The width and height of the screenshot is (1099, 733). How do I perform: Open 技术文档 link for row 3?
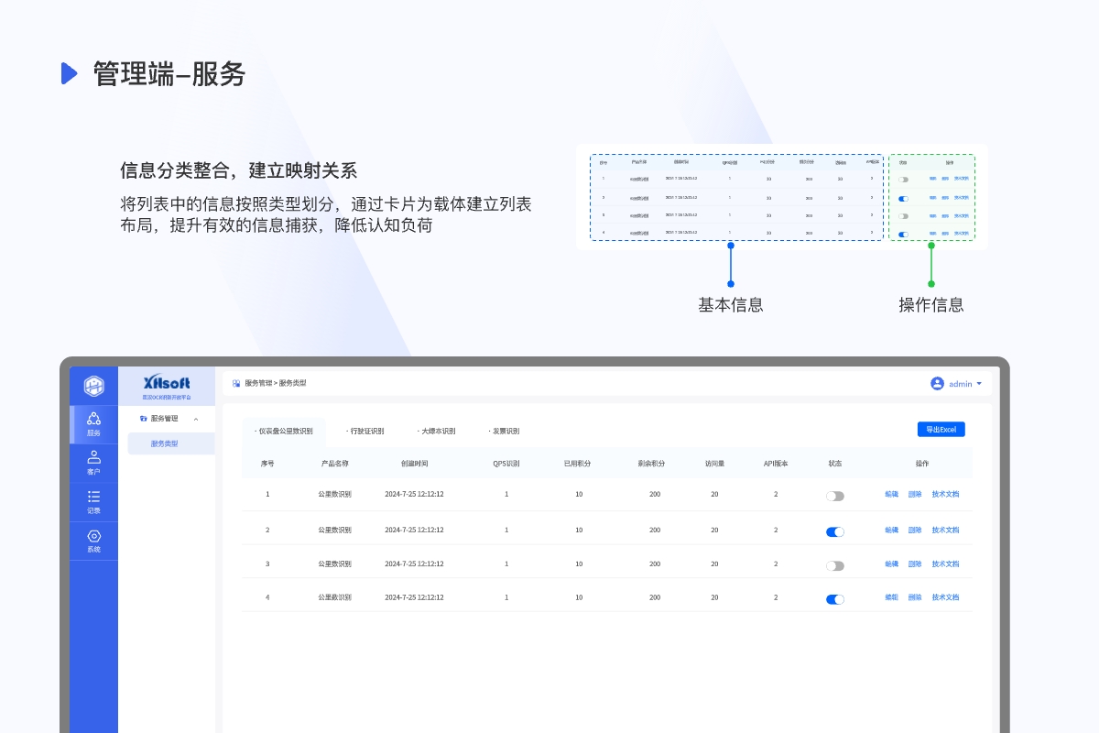pyautogui.click(x=945, y=564)
